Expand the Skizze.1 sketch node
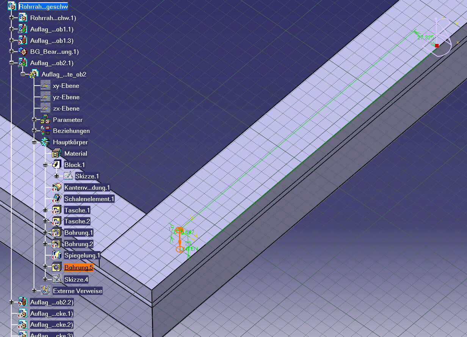This screenshot has width=467, height=337. click(57, 176)
